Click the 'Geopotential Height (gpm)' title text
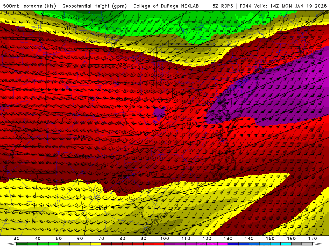329x246 pixels. click(x=95, y=6)
